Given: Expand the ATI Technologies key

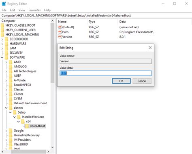Looking at the screenshot, I should [x=6, y=71].
